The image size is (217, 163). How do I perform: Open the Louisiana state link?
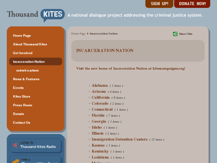point(100,157)
